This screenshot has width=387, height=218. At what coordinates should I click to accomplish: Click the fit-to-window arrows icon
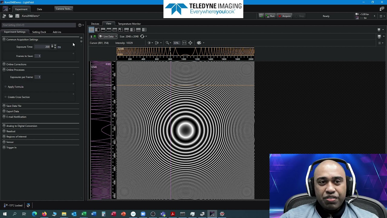(x=190, y=43)
